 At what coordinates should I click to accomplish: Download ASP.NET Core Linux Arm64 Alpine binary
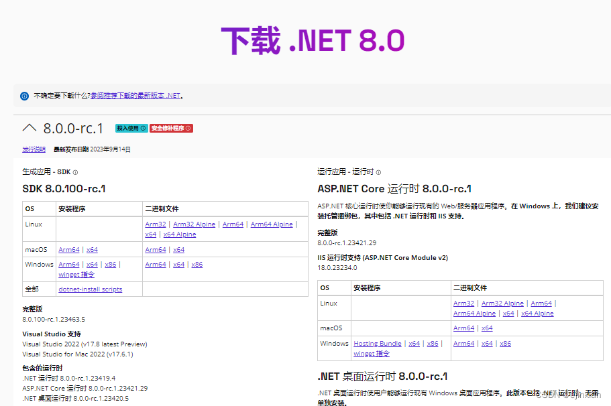click(x=475, y=314)
